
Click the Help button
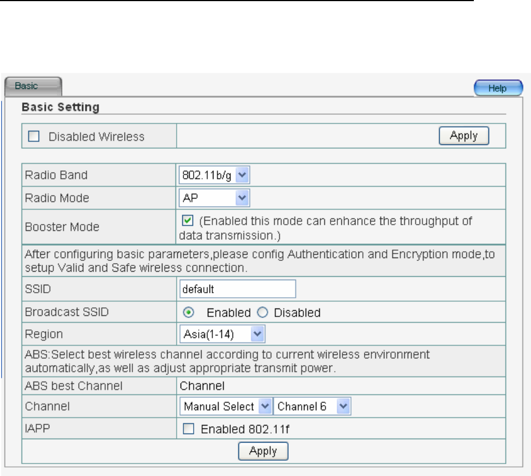point(498,89)
